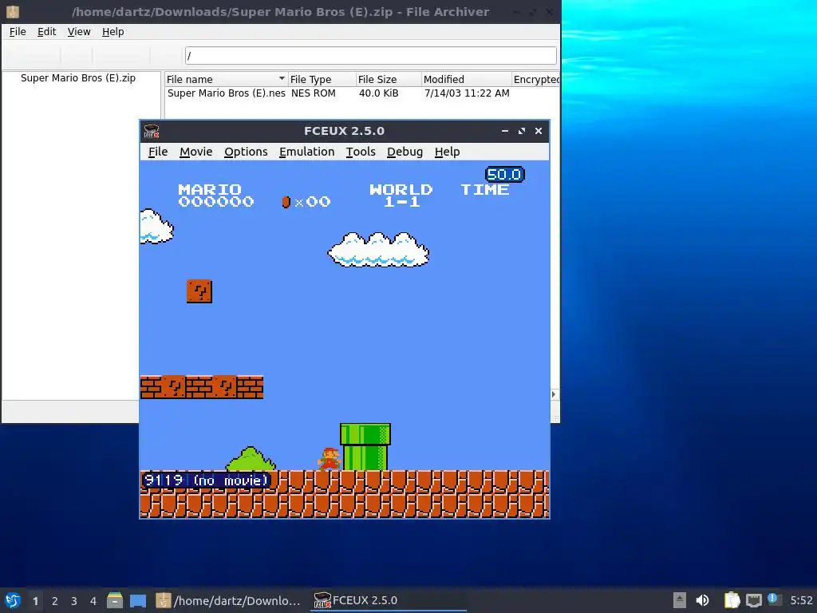This screenshot has height=613, width=817.
Task: Open the volume control tray icon
Action: [702, 600]
